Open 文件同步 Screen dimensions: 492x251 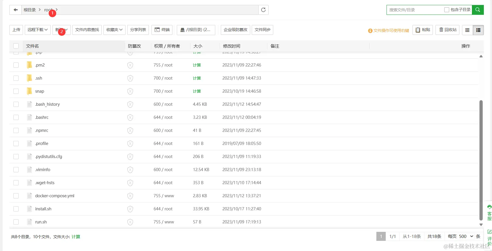coord(262,30)
